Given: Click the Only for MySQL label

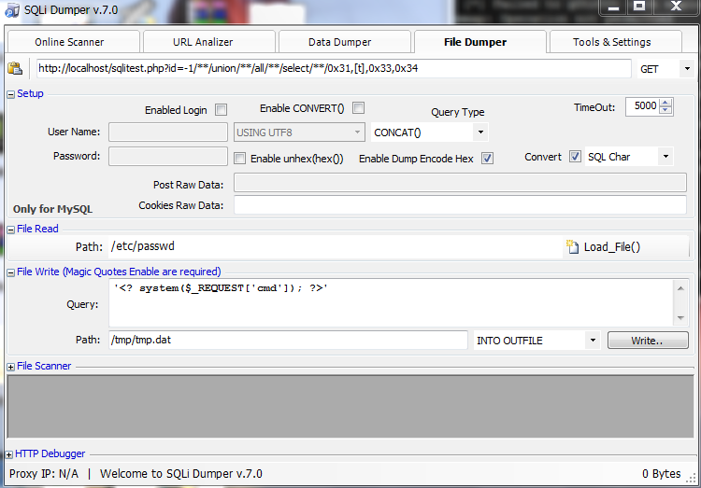Looking at the screenshot, I should 52,209.
